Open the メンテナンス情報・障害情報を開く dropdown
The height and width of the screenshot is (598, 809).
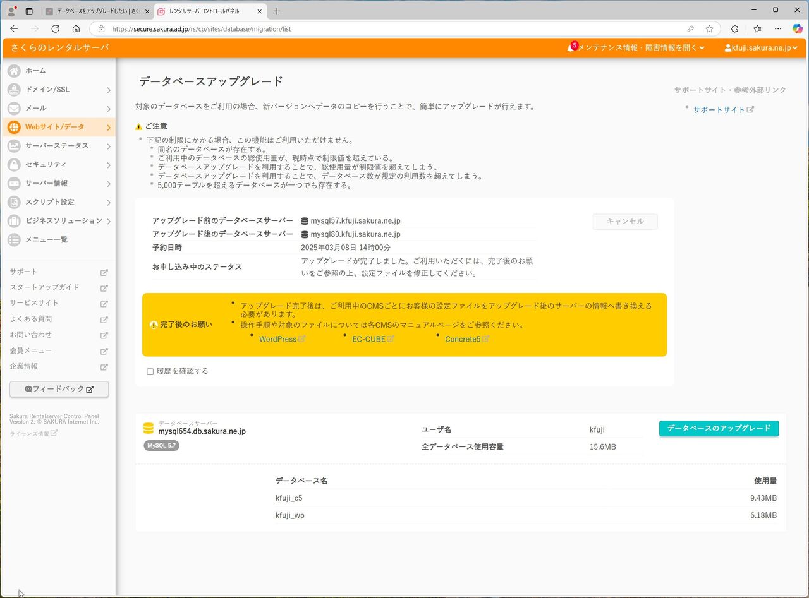tap(641, 48)
